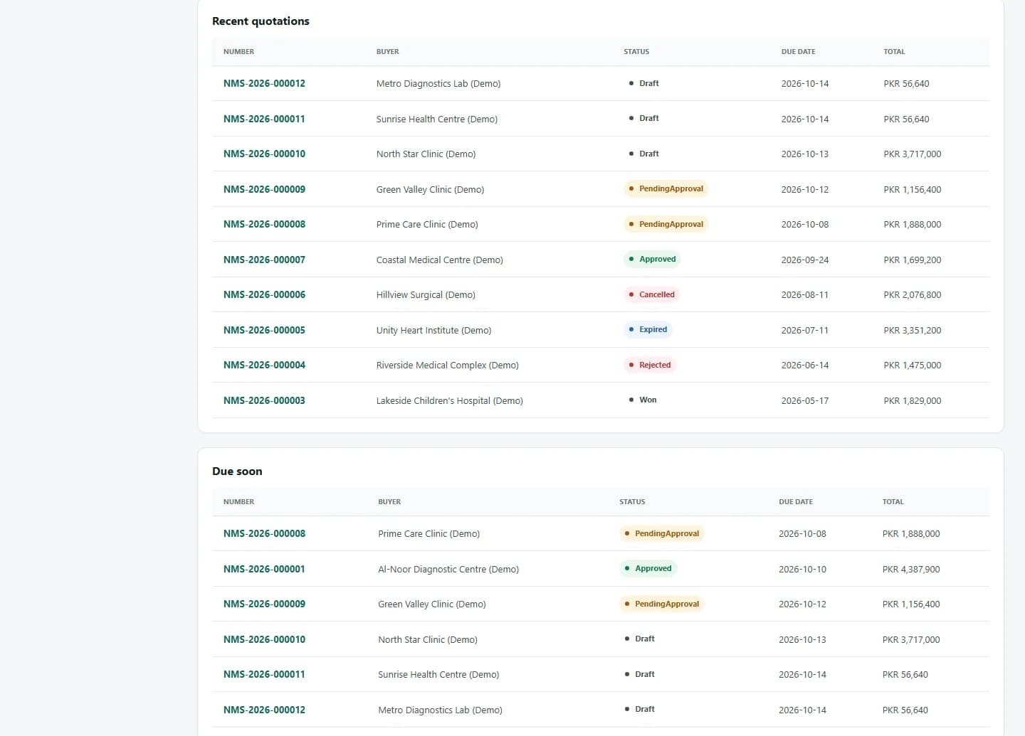Screen dimensions: 1025x736
Task: Open NMS-2026-000008 in Due soon table
Action: click(x=264, y=533)
